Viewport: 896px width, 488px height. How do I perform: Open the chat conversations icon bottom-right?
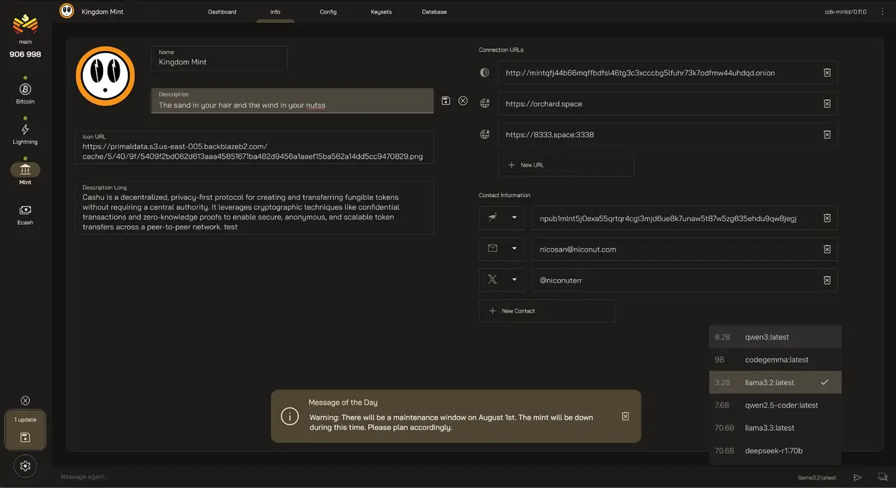[x=881, y=478]
